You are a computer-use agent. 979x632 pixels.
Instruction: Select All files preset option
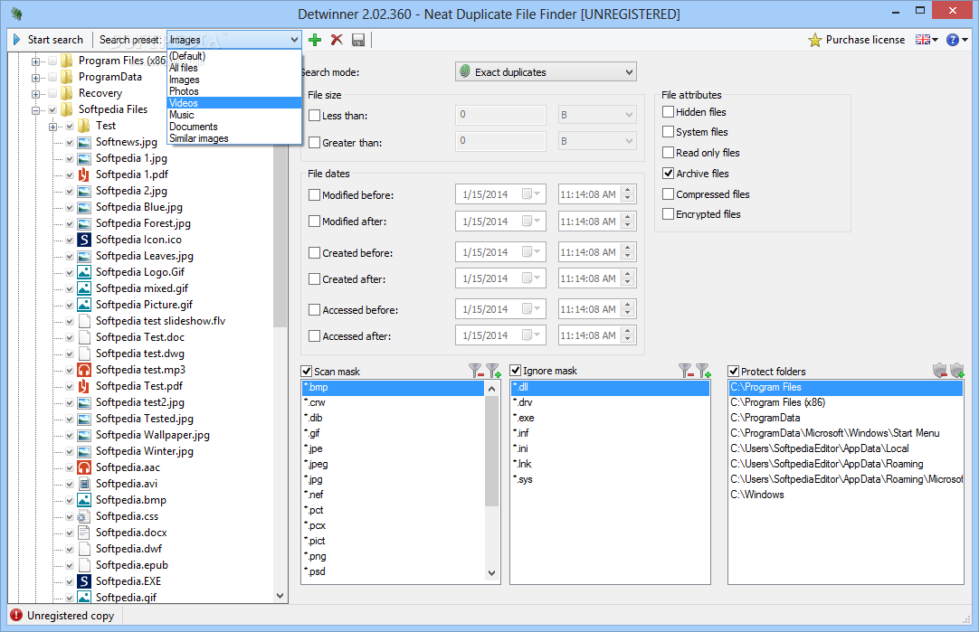234,68
